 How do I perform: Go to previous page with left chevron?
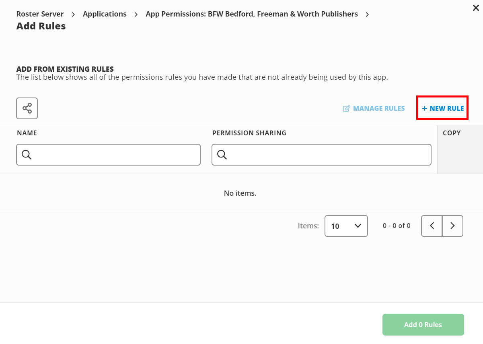pos(432,226)
